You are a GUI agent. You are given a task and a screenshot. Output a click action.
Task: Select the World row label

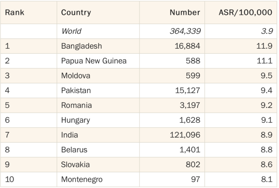point(71,31)
